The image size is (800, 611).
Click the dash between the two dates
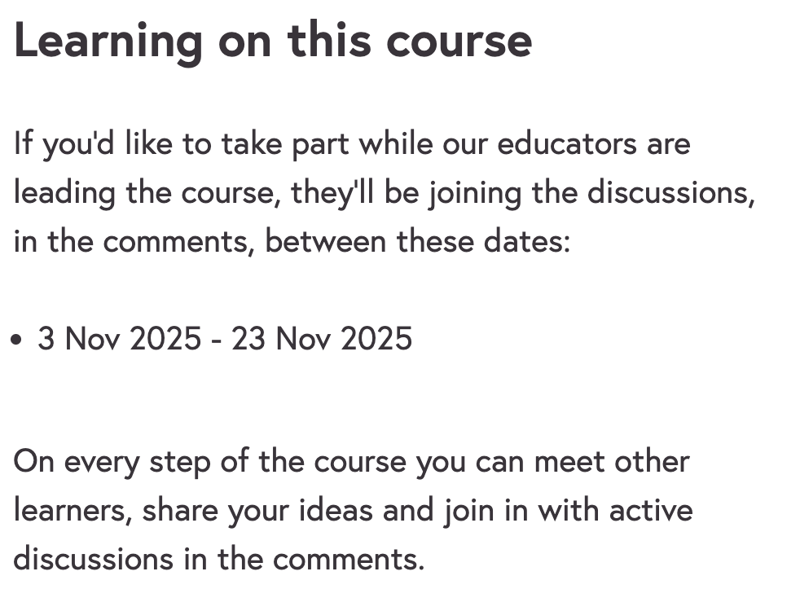pyautogui.click(x=216, y=340)
